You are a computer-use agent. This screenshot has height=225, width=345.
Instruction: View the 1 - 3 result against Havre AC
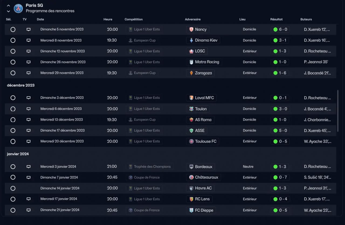pos(280,188)
